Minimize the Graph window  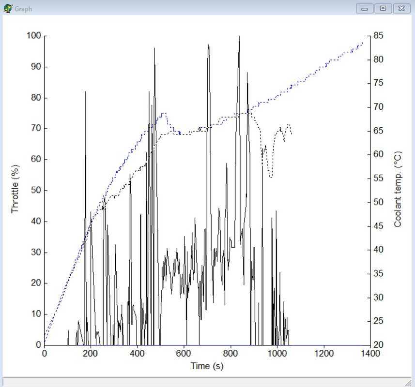pyautogui.click(x=365, y=8)
